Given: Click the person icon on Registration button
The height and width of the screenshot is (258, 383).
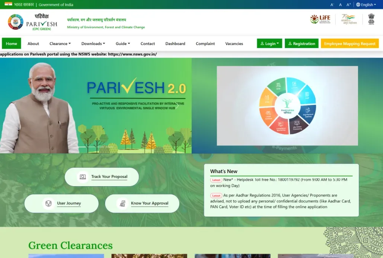Looking at the screenshot, I should 290,44.
